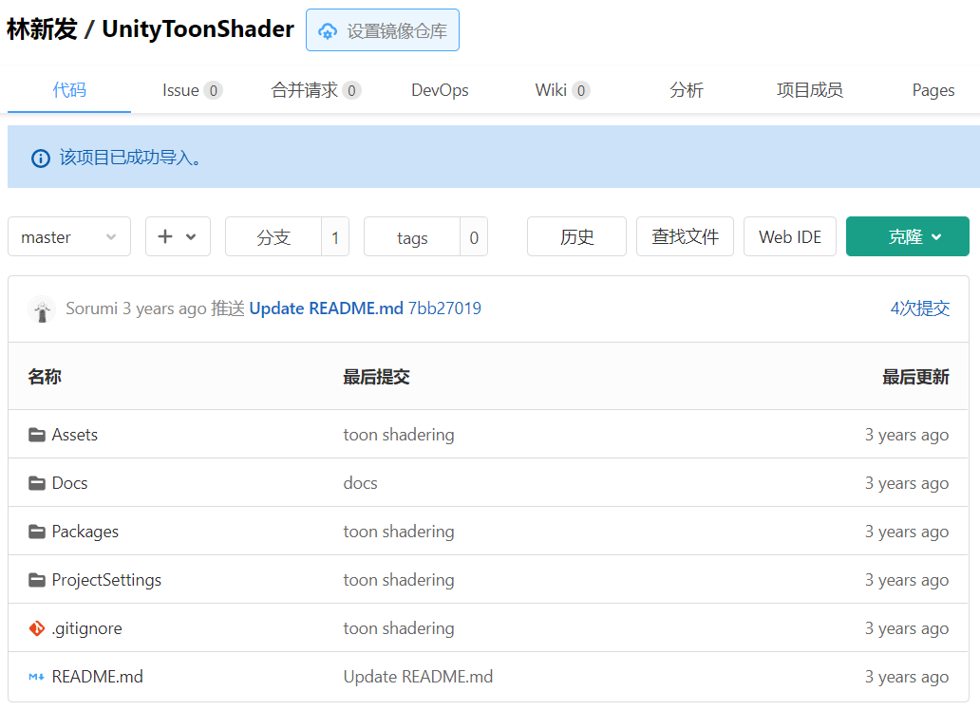Image resolution: width=980 pixels, height=710 pixels.
Task: Click the branch count 1 badge
Action: tap(335, 236)
